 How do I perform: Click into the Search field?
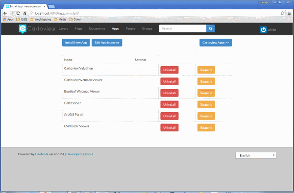coord(183,28)
